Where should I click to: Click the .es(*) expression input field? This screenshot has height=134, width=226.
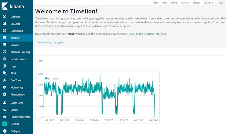[x=131, y=64]
